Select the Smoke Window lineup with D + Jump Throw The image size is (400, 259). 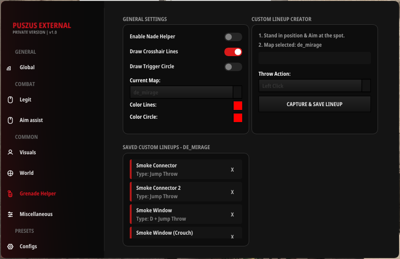186,214
